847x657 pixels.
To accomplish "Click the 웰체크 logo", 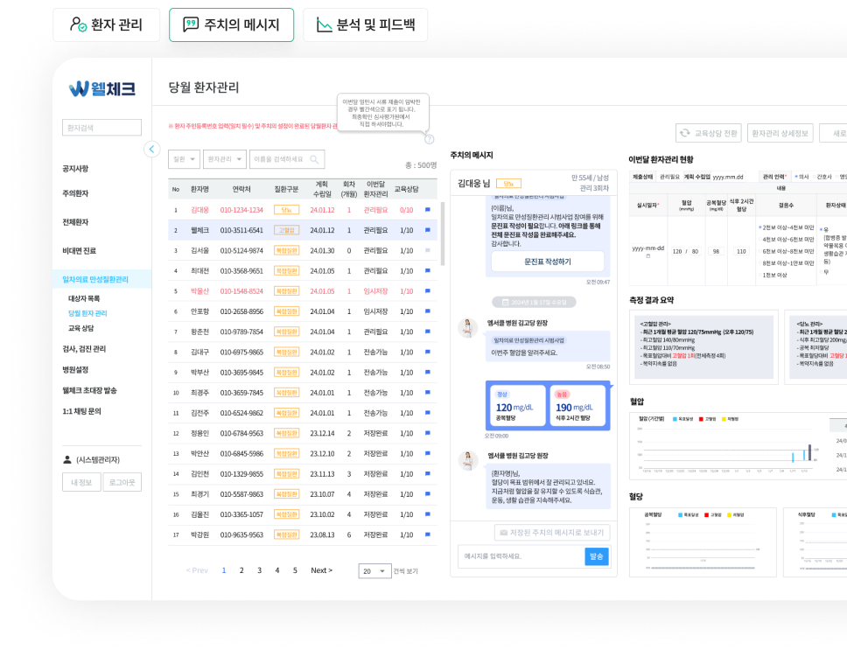I will point(102,88).
